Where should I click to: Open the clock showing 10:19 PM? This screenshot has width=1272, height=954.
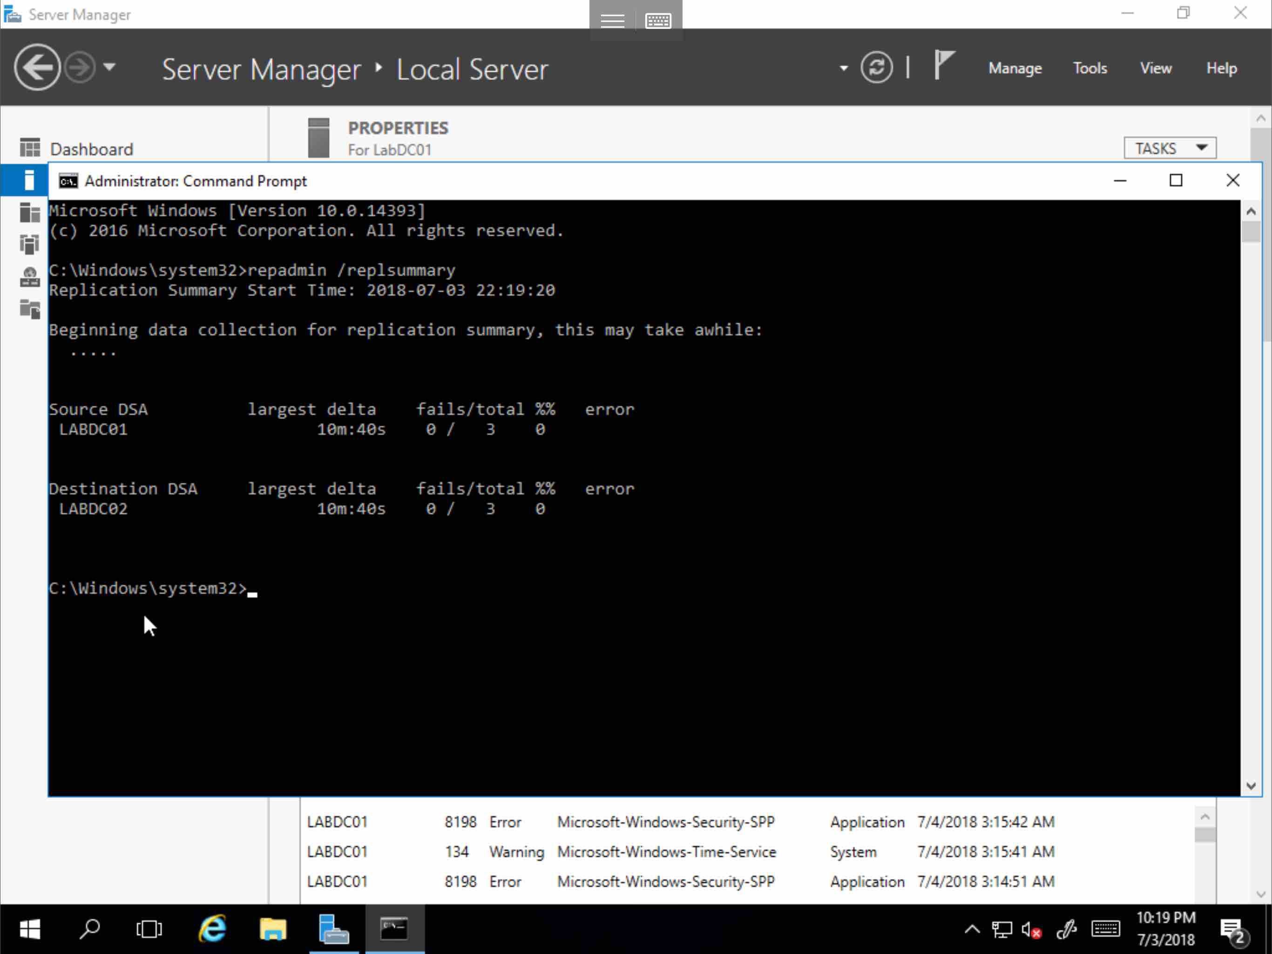click(x=1166, y=929)
